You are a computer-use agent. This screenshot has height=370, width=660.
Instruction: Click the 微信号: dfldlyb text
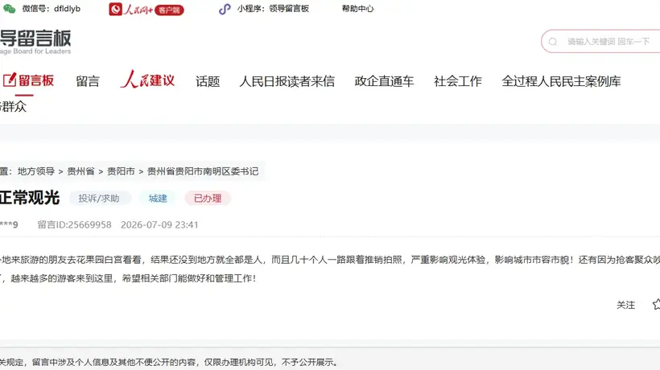pos(52,9)
